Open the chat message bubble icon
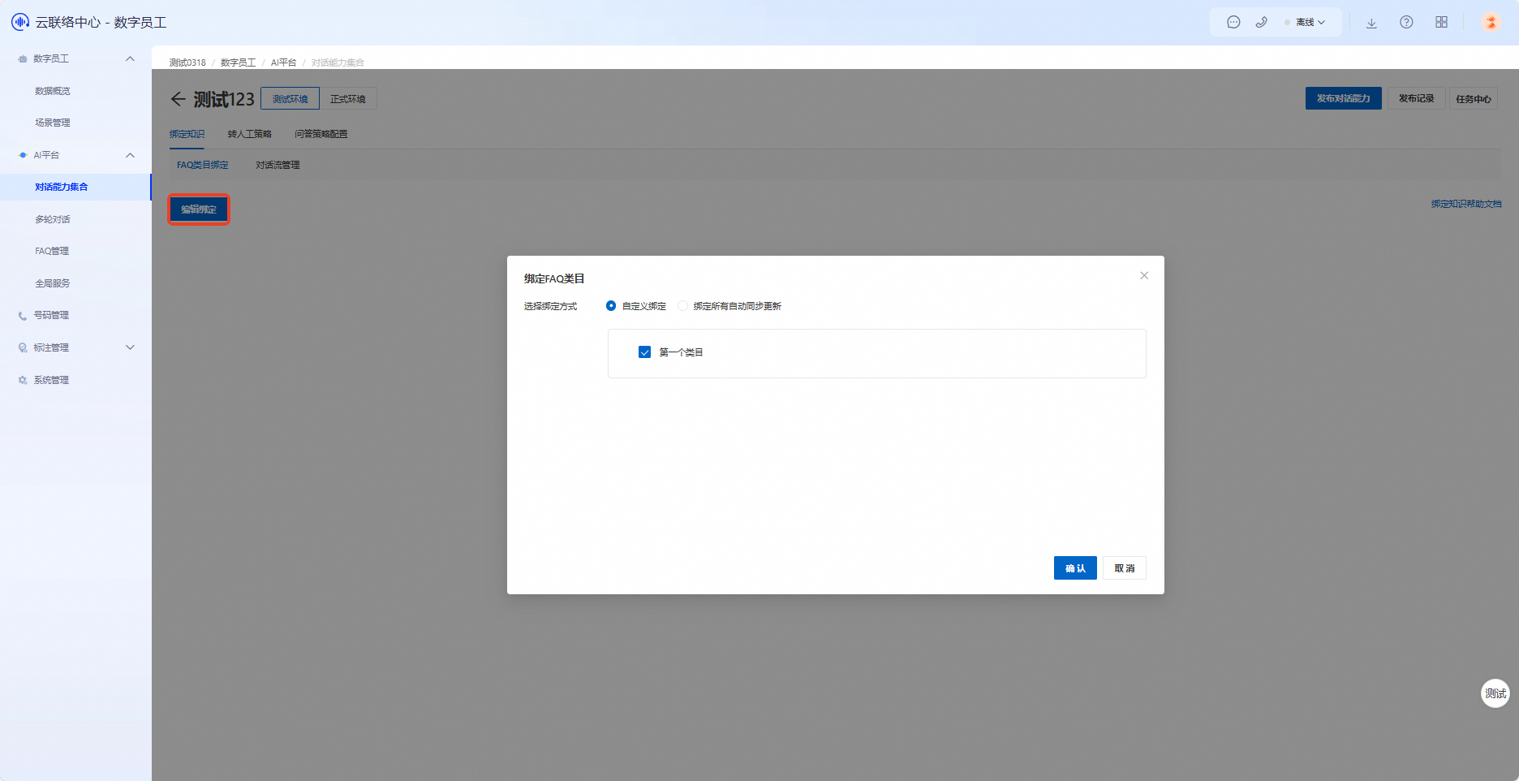 coord(1233,23)
